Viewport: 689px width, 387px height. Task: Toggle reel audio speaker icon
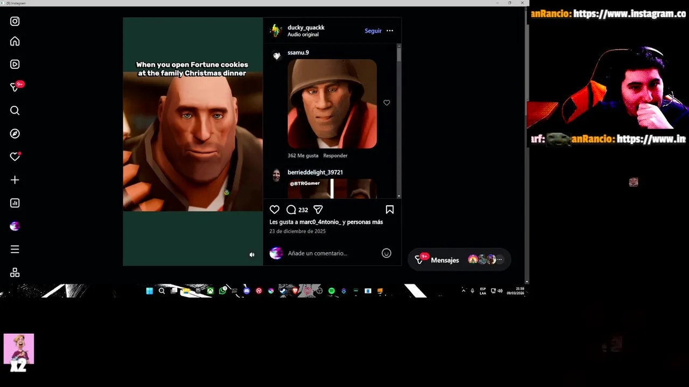pyautogui.click(x=252, y=255)
